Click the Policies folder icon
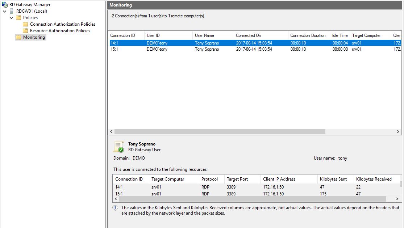The image size is (404, 228). click(x=18, y=18)
